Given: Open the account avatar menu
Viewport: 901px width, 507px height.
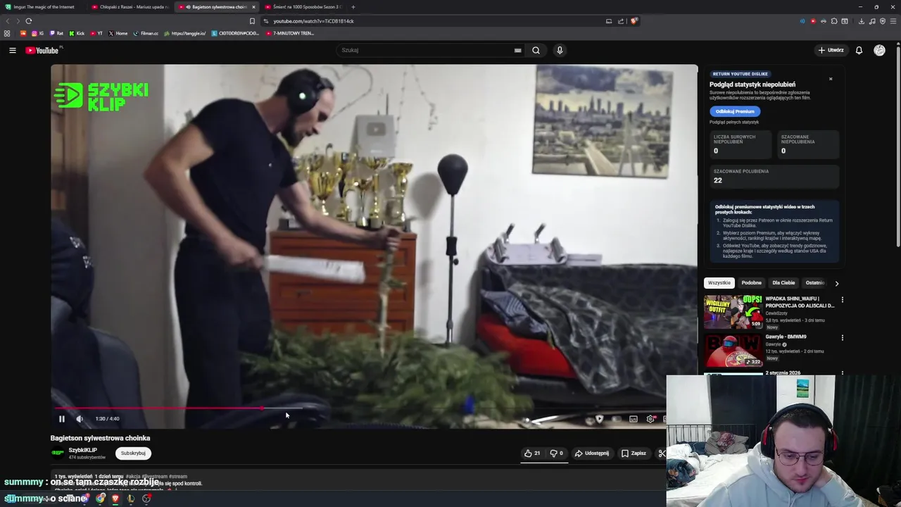Looking at the screenshot, I should pos(879,50).
